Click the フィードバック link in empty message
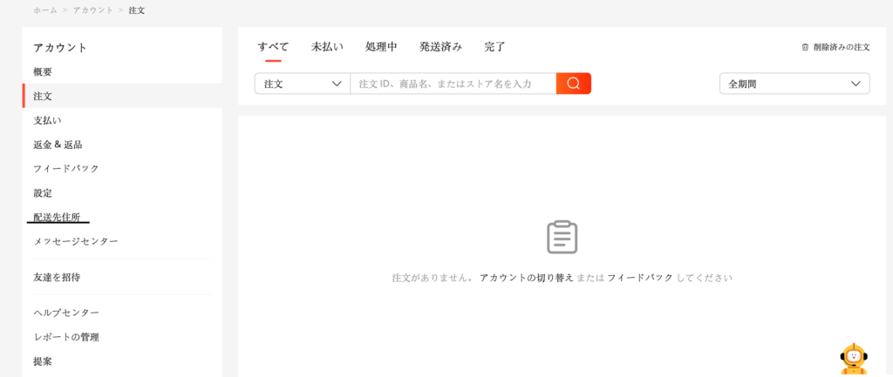 639,278
